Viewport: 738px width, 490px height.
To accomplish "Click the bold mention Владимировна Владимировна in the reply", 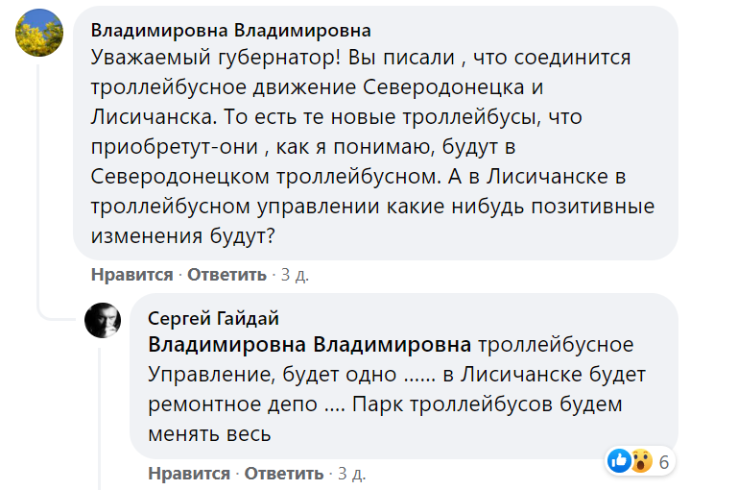I will pyautogui.click(x=310, y=345).
